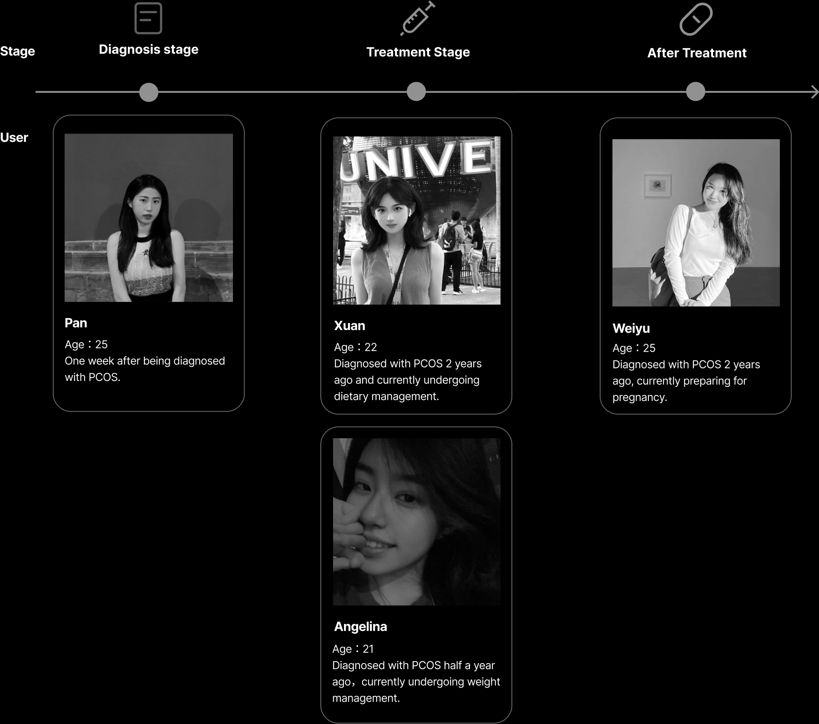Click the Stage row label
This screenshot has height=724, width=819.
17,51
